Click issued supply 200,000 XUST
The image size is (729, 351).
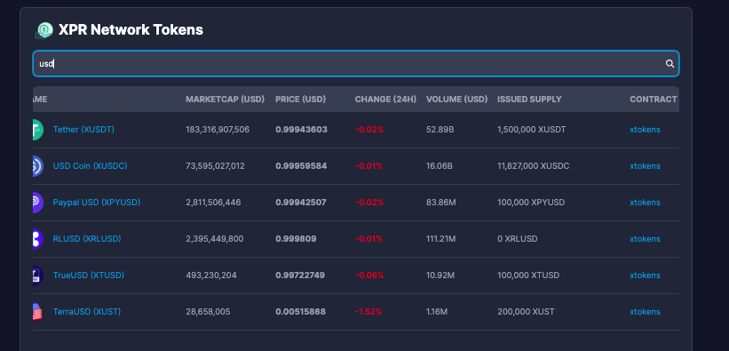pos(526,311)
